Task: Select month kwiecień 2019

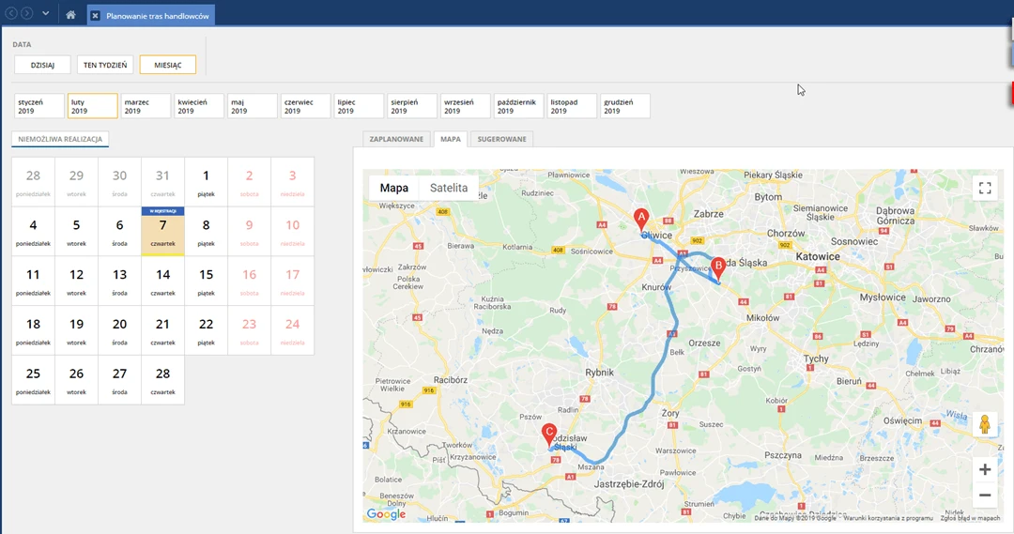Action: [199, 106]
